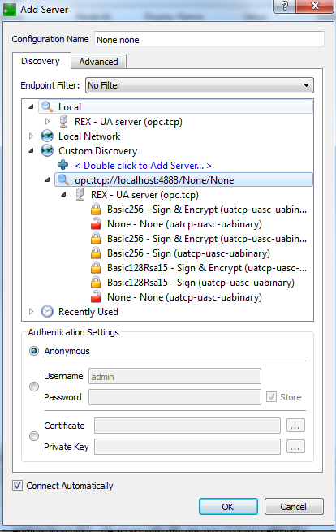Click the globe icon beside Local Network
This screenshot has width=336, height=532.
[47, 136]
